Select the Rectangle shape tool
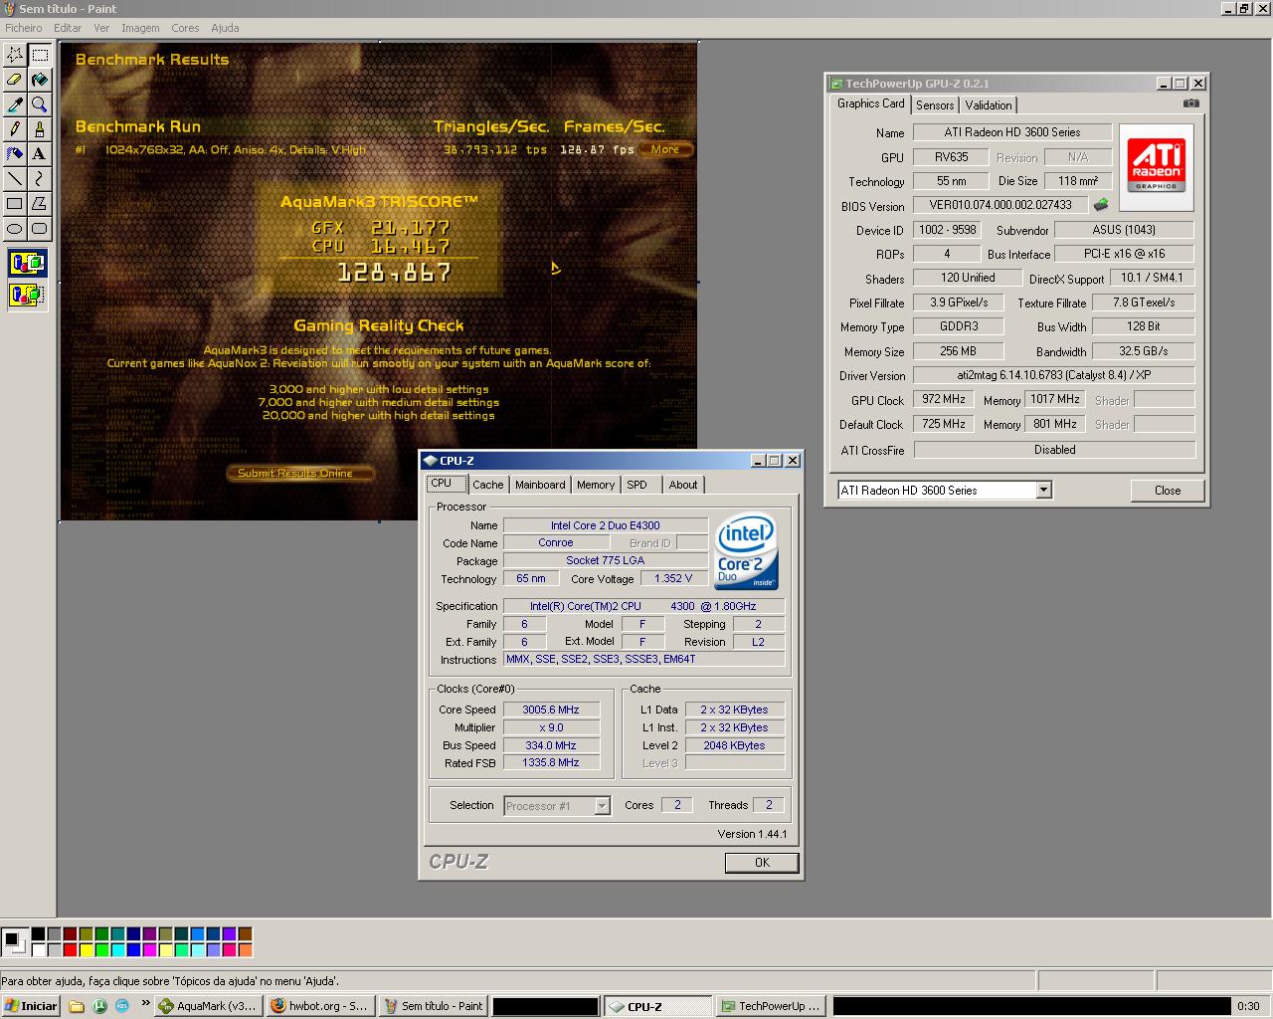This screenshot has width=1273, height=1019. pyautogui.click(x=15, y=203)
